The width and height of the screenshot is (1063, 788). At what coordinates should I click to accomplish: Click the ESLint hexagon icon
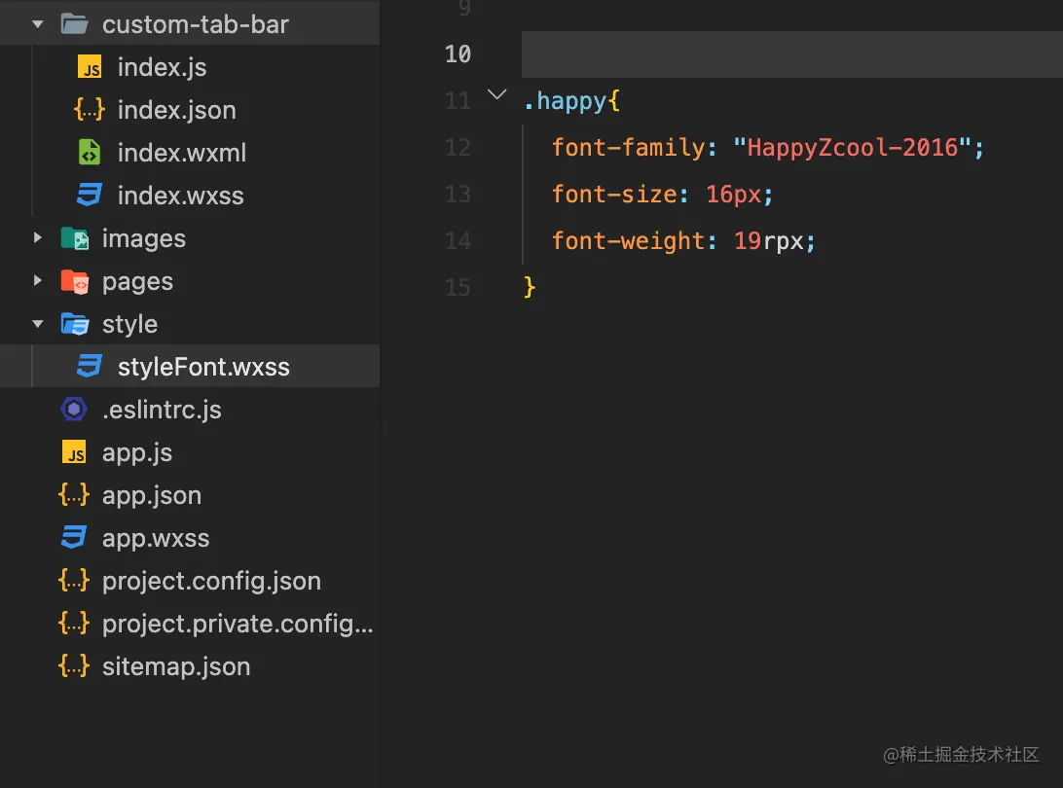(x=74, y=410)
